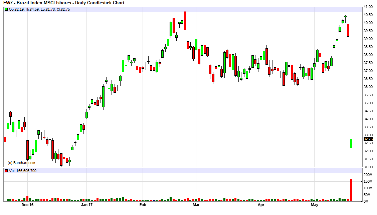
Task: Click the Apr axis label
Action: (261, 205)
